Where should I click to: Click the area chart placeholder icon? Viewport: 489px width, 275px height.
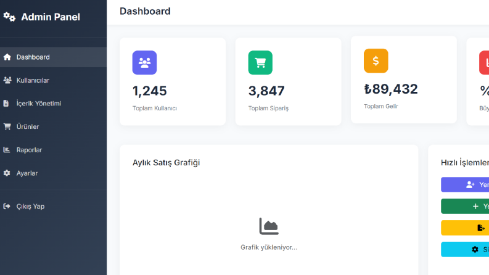pos(269,226)
